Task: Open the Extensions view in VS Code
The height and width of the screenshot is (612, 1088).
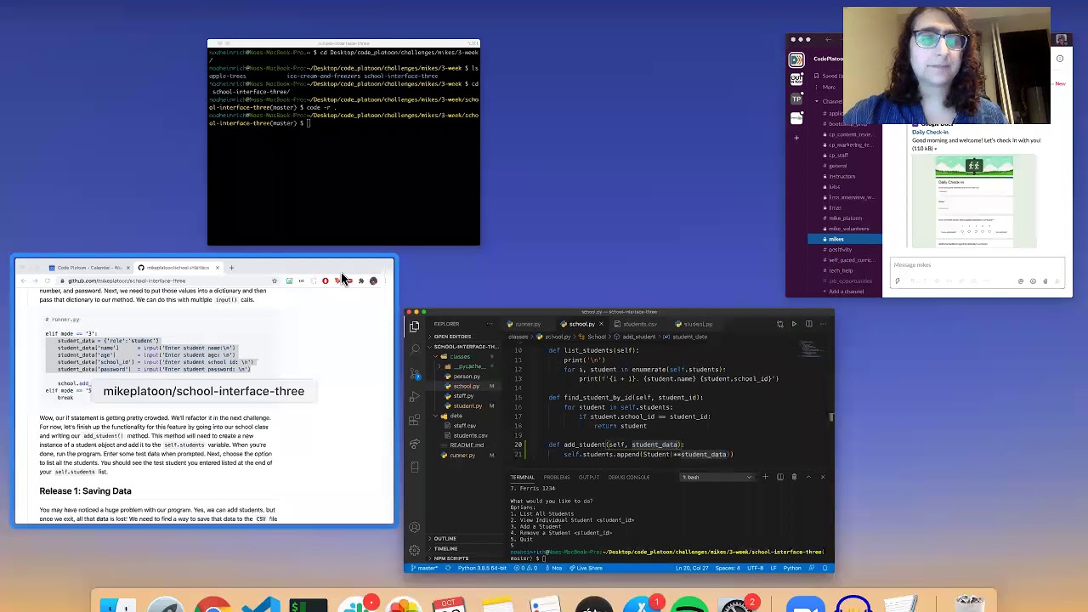Action: pyautogui.click(x=414, y=420)
